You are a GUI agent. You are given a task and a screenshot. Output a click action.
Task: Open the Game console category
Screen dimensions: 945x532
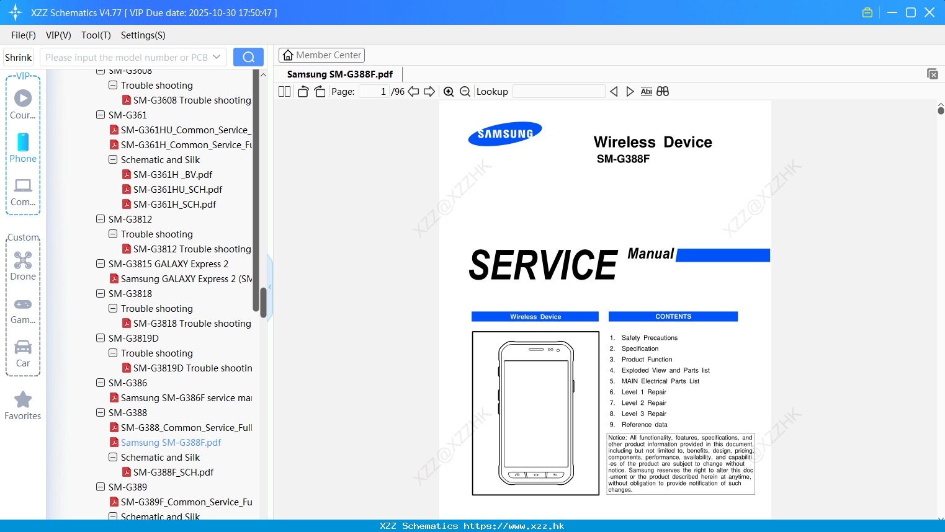click(x=23, y=311)
